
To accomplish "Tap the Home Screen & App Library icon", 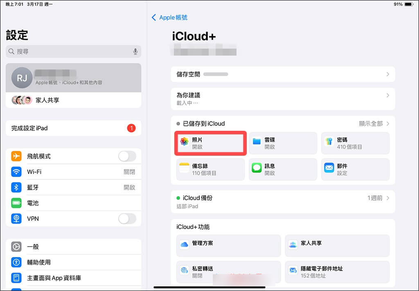I will point(16,278).
